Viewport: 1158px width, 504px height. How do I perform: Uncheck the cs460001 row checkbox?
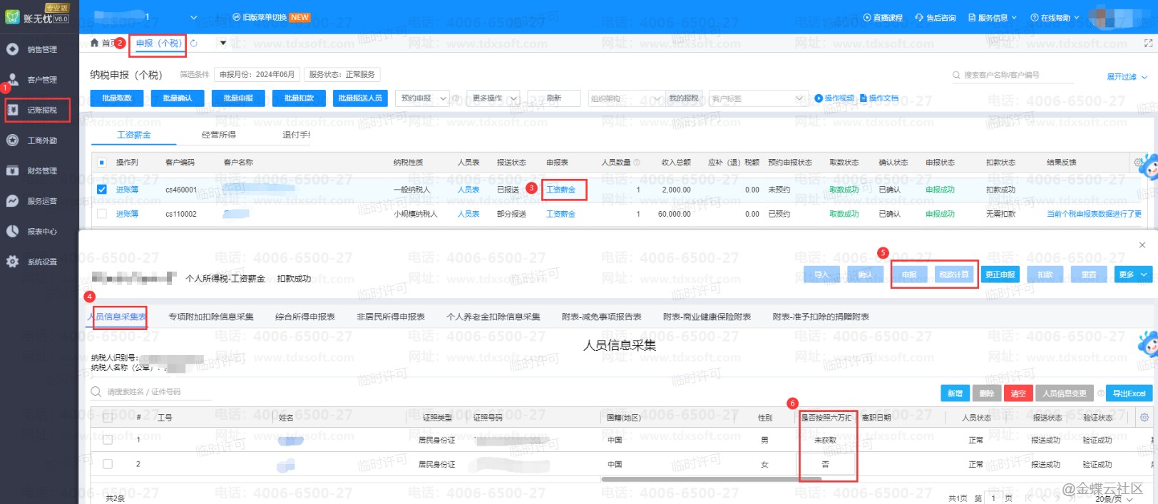102,190
